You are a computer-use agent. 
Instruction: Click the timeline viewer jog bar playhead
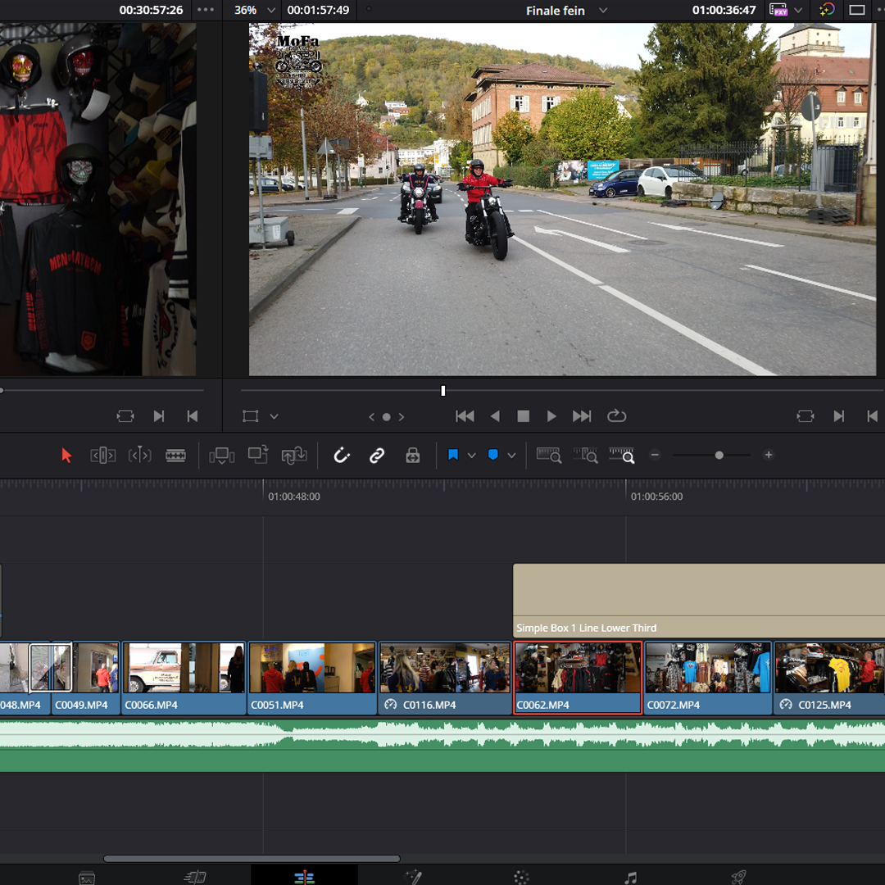click(x=443, y=391)
